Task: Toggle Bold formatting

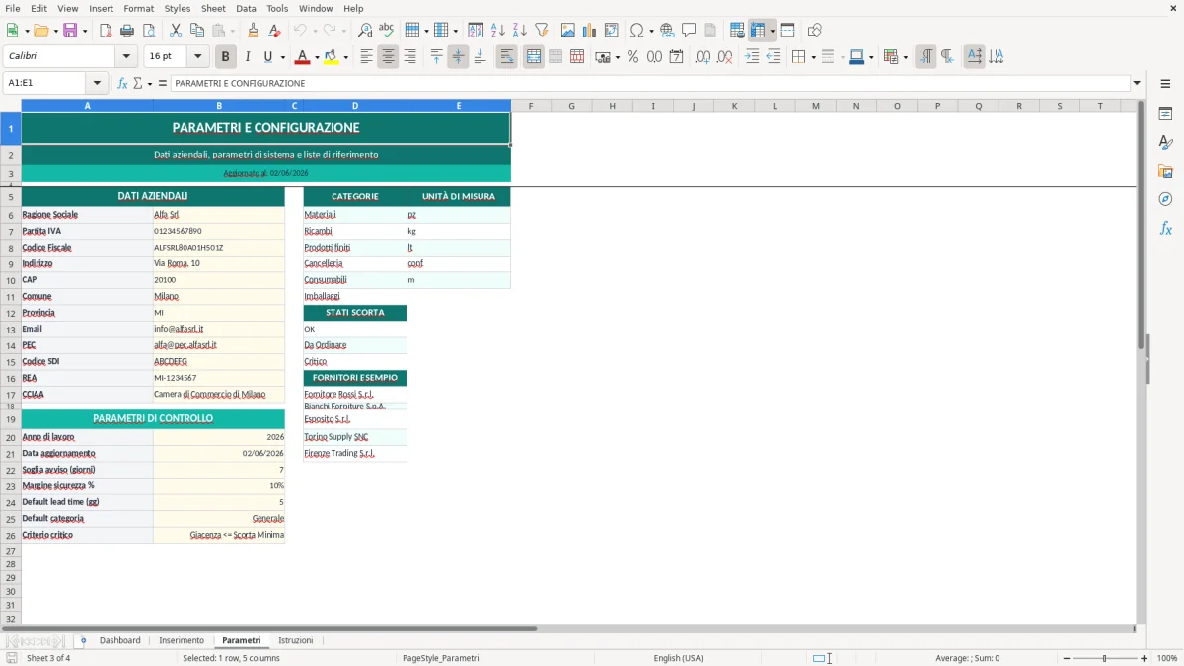Action: point(225,57)
